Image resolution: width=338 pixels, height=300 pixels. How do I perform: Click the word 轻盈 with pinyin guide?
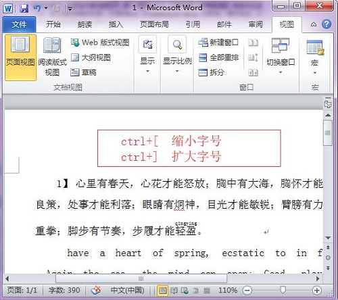186,230
